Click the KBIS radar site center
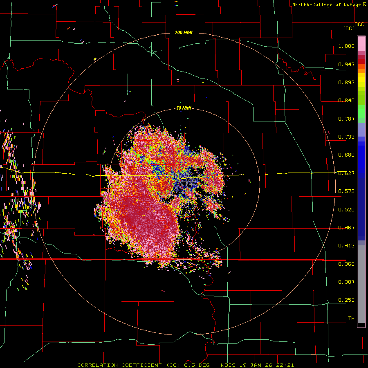The image size is (368, 368). coord(185,184)
